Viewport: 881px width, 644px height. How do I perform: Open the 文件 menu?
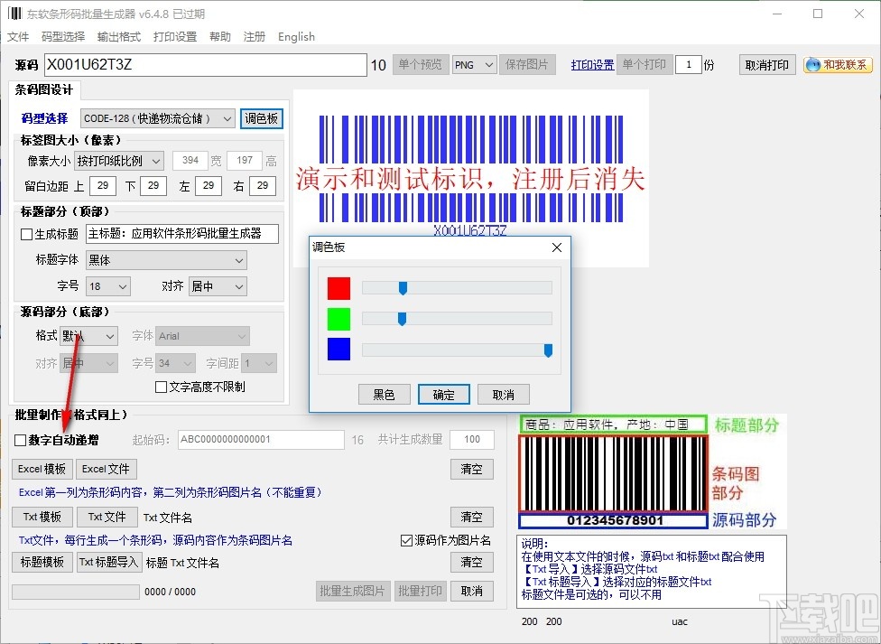[19, 36]
